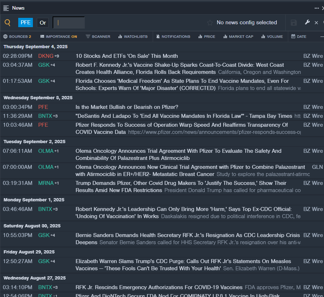Open the News panel hamburger menu

6,8
